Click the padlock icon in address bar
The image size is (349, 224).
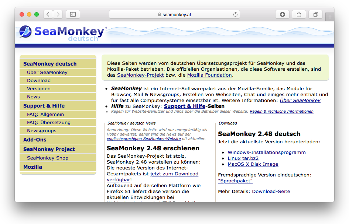[160, 14]
